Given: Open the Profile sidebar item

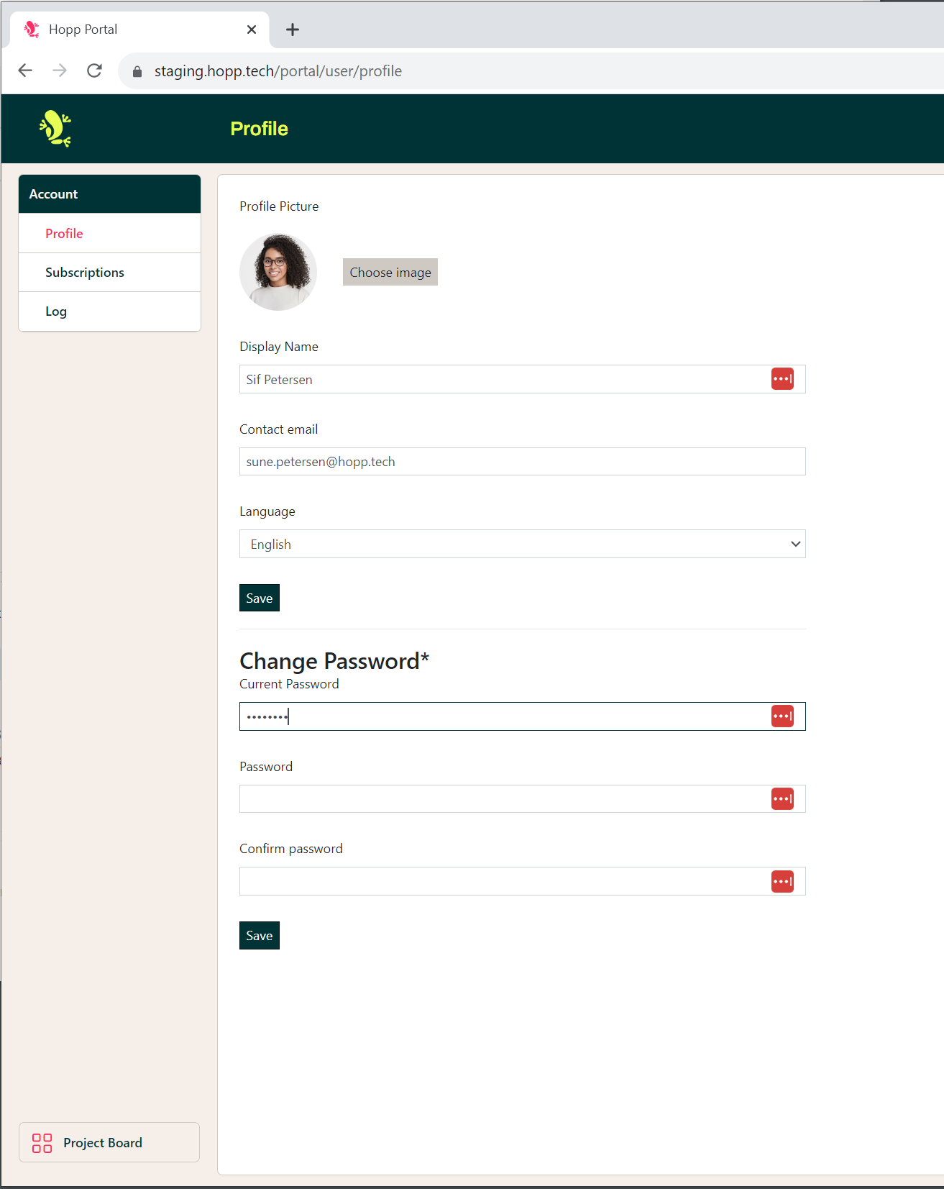Looking at the screenshot, I should 109,233.
